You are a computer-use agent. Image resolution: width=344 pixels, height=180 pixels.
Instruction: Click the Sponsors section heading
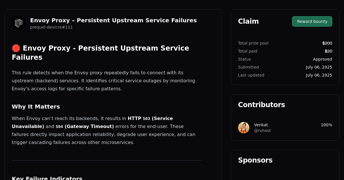click(x=255, y=160)
